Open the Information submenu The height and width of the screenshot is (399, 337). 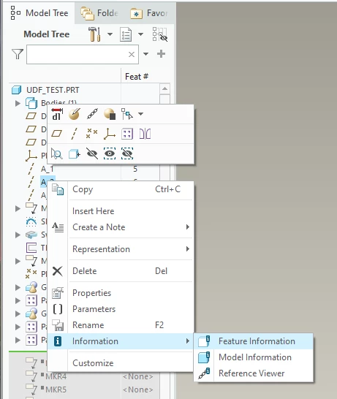click(121, 341)
